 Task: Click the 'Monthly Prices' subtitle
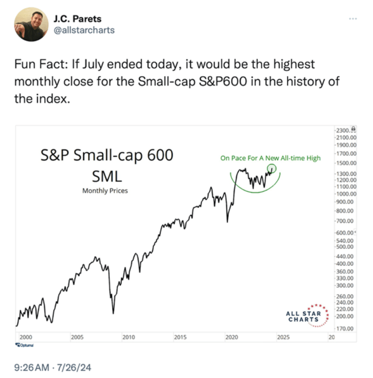(105, 191)
